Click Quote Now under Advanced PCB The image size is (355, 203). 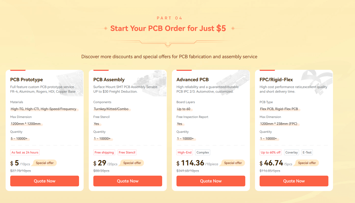click(x=211, y=181)
